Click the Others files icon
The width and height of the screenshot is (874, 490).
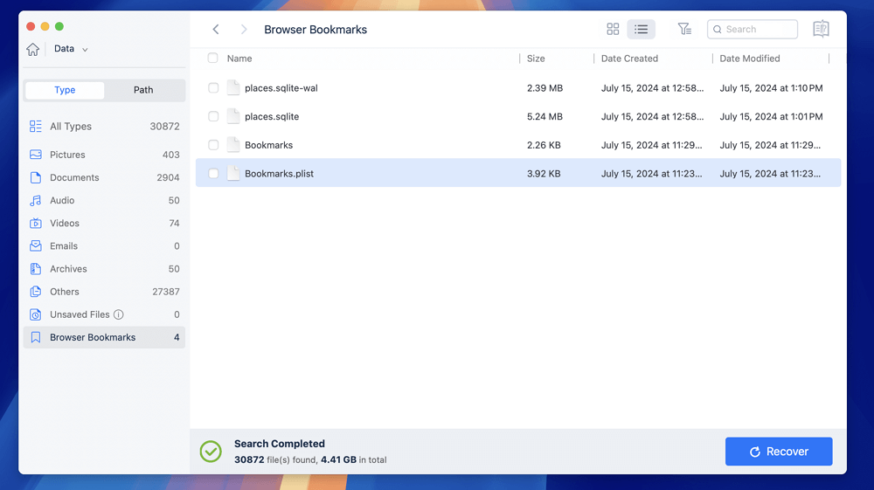[x=36, y=292]
